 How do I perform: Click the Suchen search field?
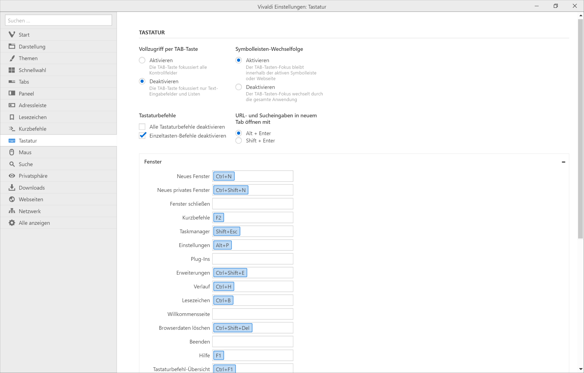click(x=58, y=20)
